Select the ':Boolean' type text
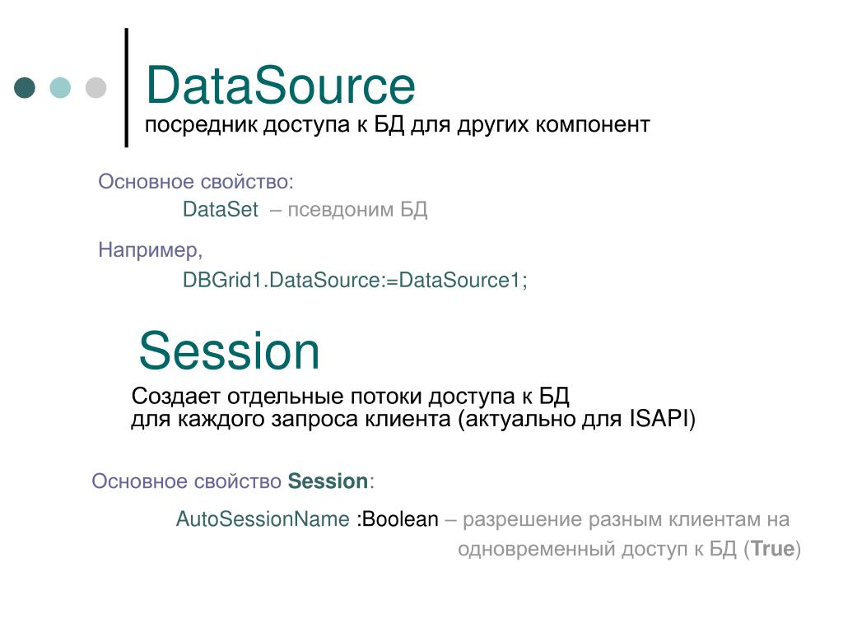This screenshot has width=843, height=632. [398, 519]
